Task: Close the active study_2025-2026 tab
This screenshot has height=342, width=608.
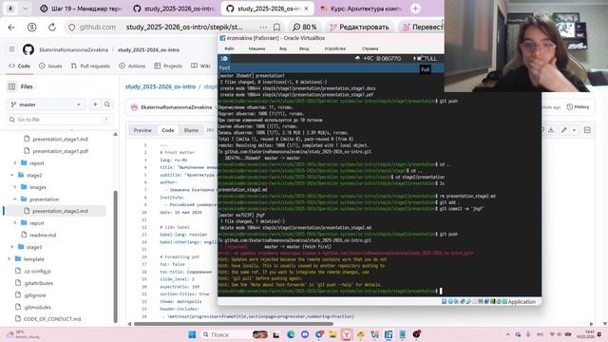Action: click(306, 9)
